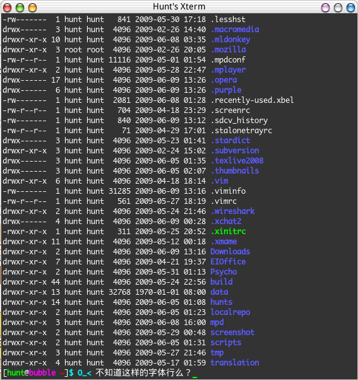Click the .xinitrc executable file name

coord(228,232)
